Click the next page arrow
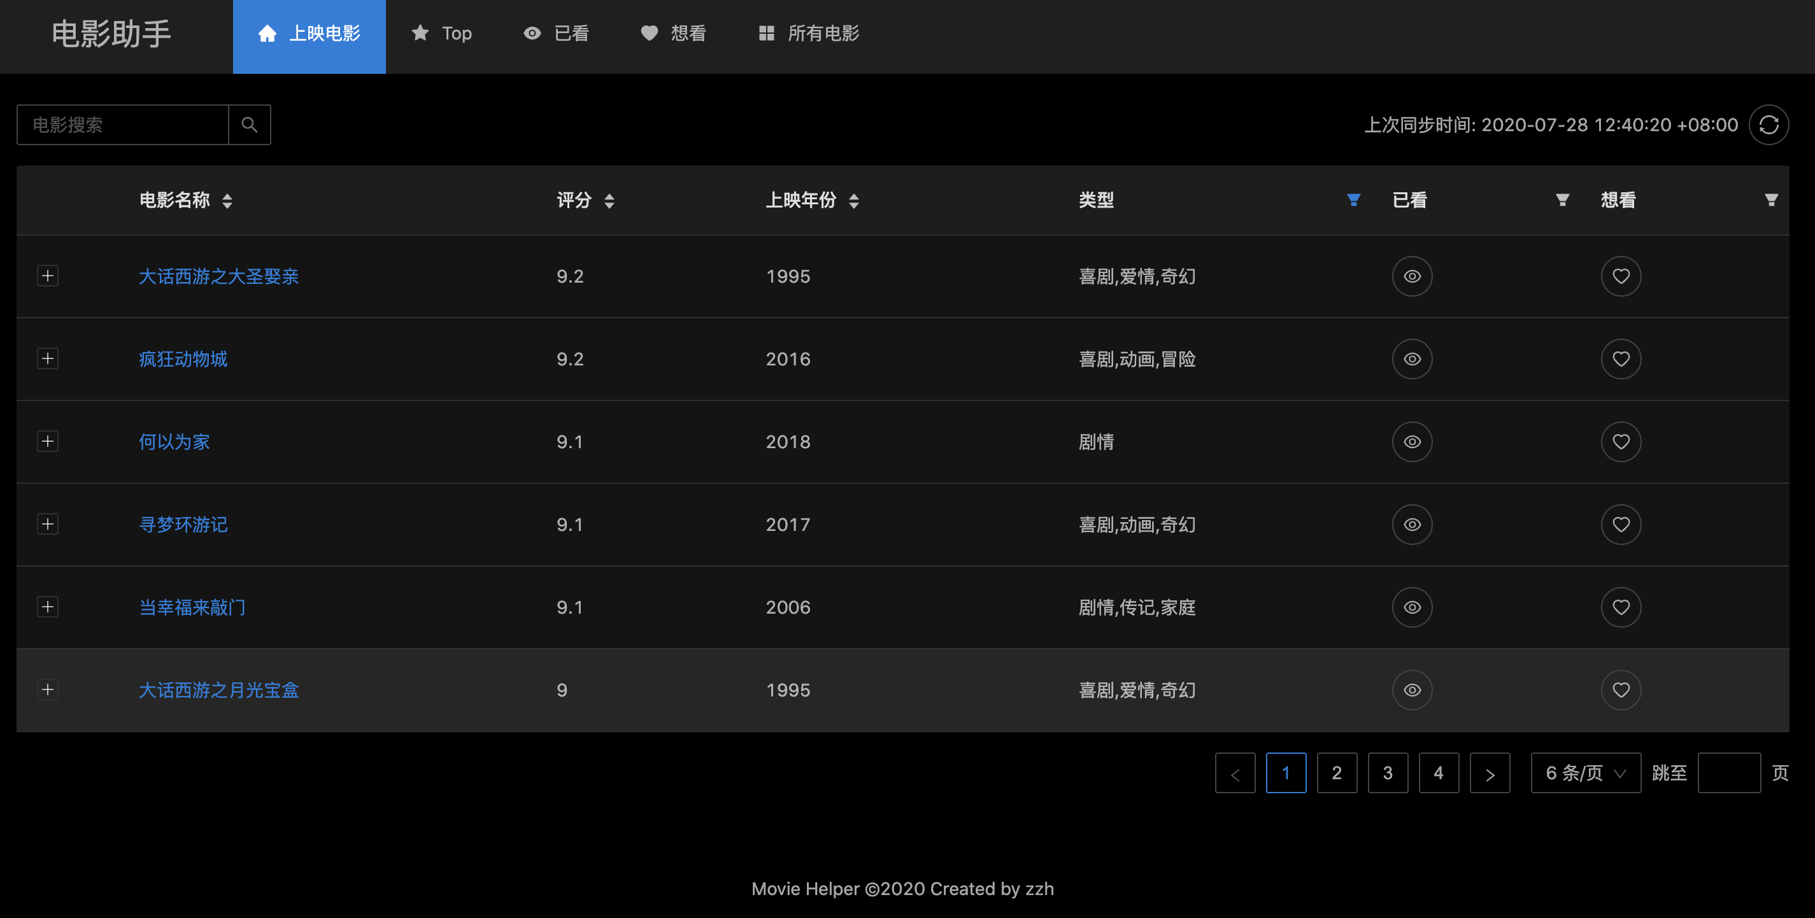Viewport: 1815px width, 918px height. tap(1490, 773)
